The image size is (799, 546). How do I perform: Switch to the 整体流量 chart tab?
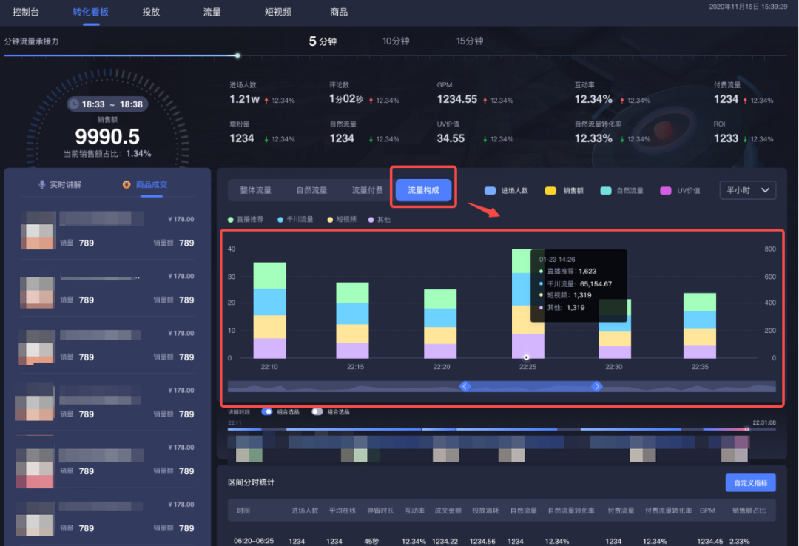(255, 190)
